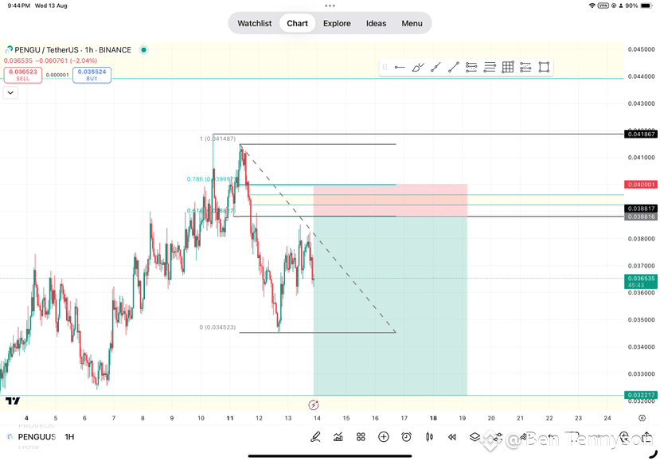Open the Menu tab
The height and width of the screenshot is (461, 660).
pyautogui.click(x=412, y=24)
